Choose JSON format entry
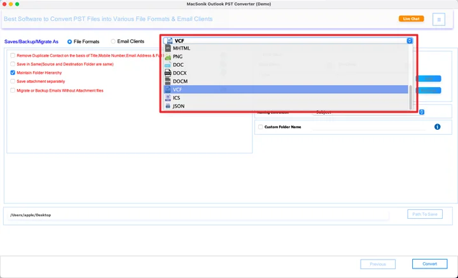Image resolution: width=458 pixels, height=278 pixels. pyautogui.click(x=286, y=106)
